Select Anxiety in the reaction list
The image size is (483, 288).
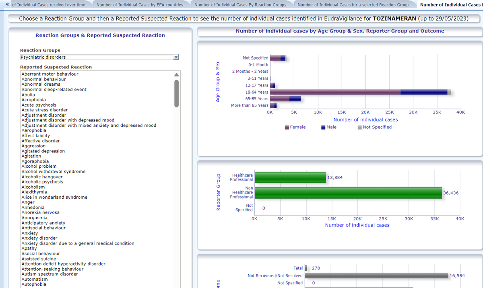coord(30,233)
